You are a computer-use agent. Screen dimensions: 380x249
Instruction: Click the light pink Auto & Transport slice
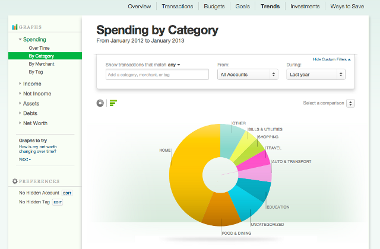(256, 173)
